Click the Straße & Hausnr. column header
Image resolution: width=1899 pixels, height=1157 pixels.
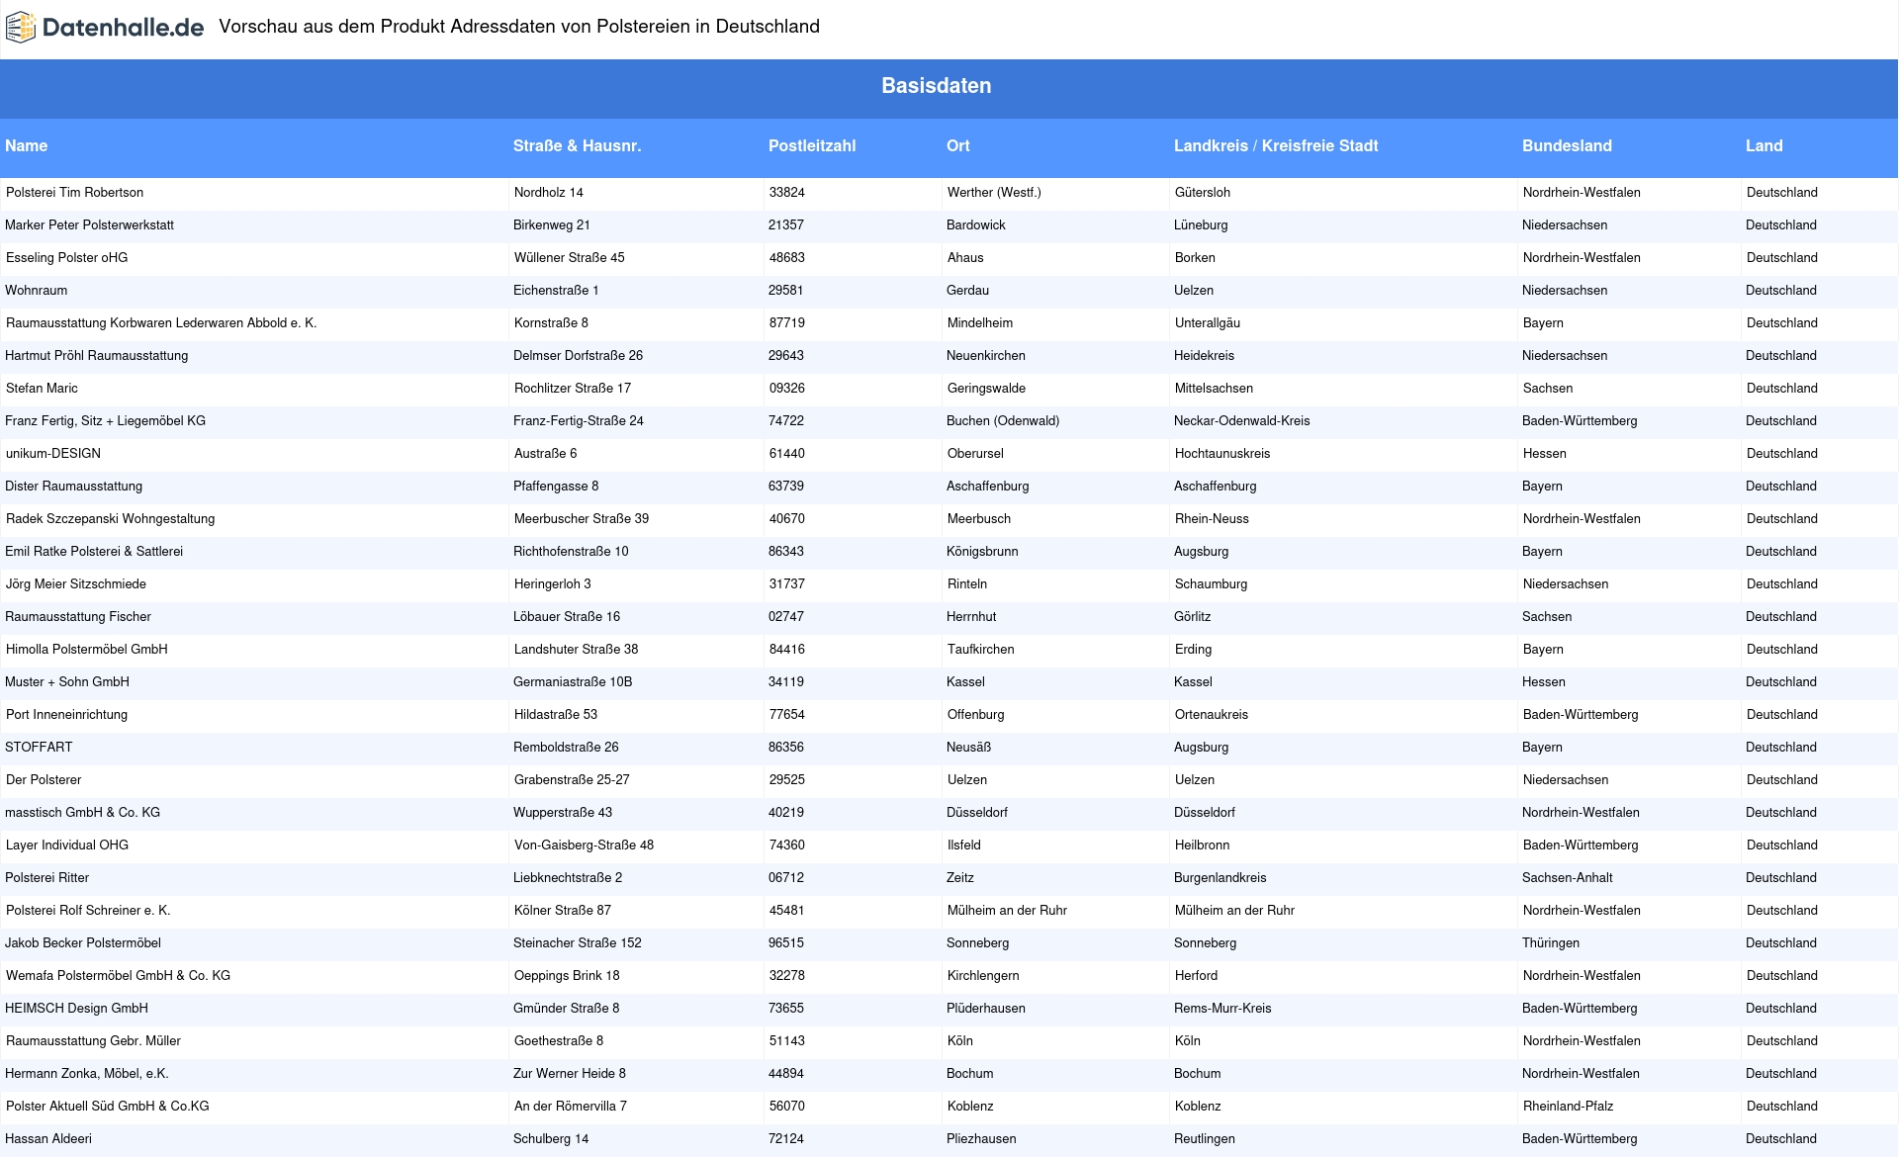tap(577, 145)
